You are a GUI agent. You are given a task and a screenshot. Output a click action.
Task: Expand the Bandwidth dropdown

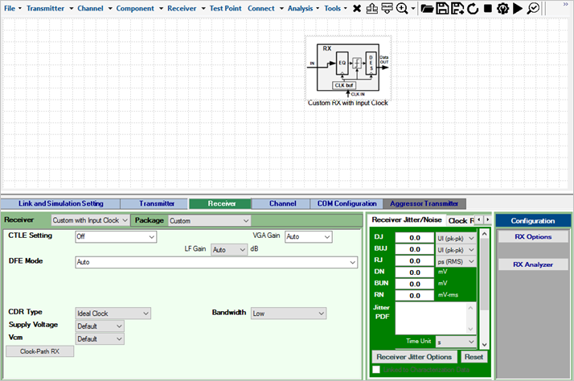pyautogui.click(x=320, y=313)
